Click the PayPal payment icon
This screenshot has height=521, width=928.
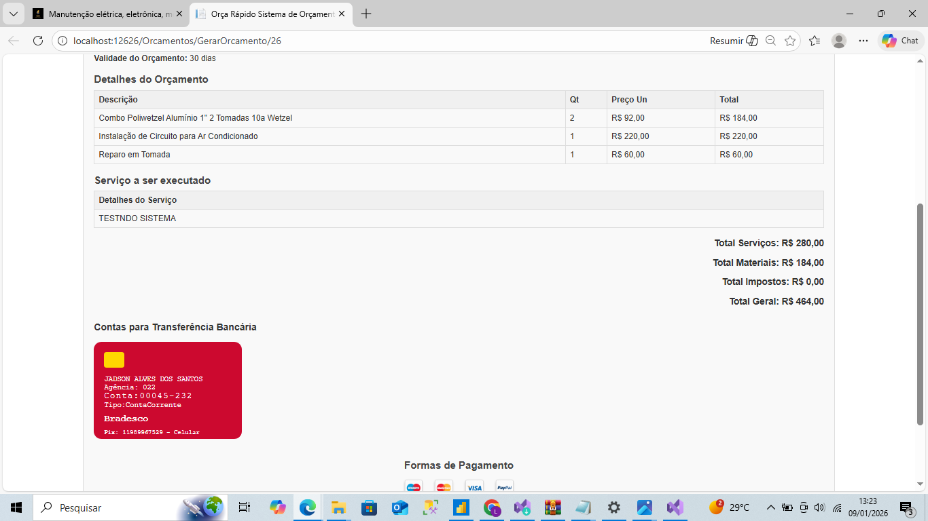pos(504,486)
